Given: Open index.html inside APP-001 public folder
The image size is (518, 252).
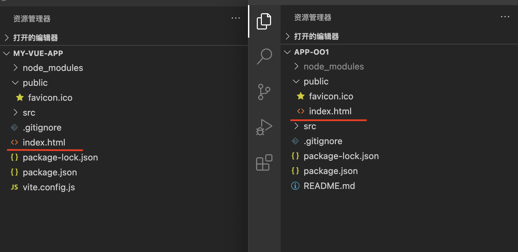Looking at the screenshot, I should coord(330,111).
